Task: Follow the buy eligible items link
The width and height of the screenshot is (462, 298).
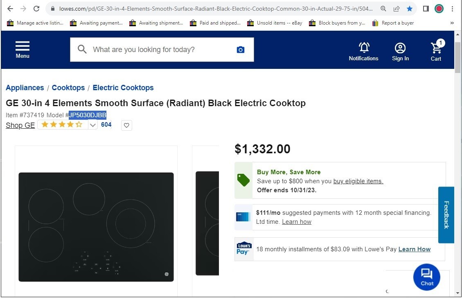Action: (358, 181)
